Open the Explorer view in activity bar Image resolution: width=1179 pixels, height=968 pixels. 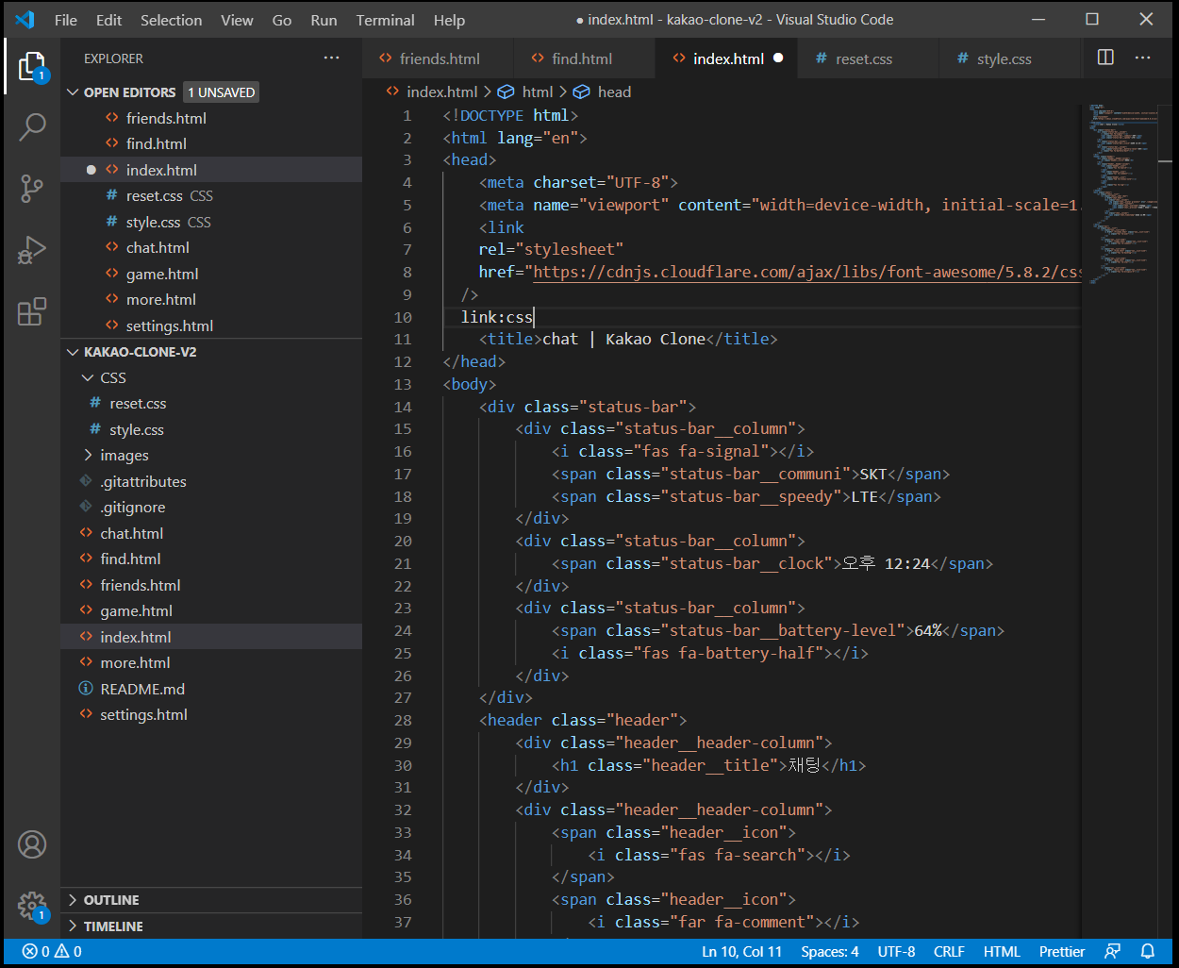(32, 68)
